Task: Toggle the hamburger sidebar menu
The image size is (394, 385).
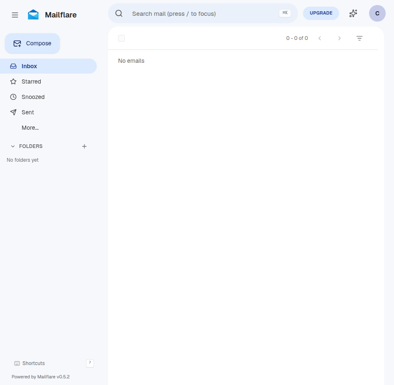Action: pyautogui.click(x=15, y=15)
